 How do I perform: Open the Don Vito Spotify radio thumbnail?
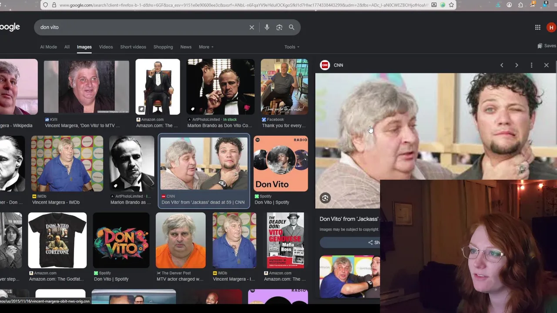(281, 163)
